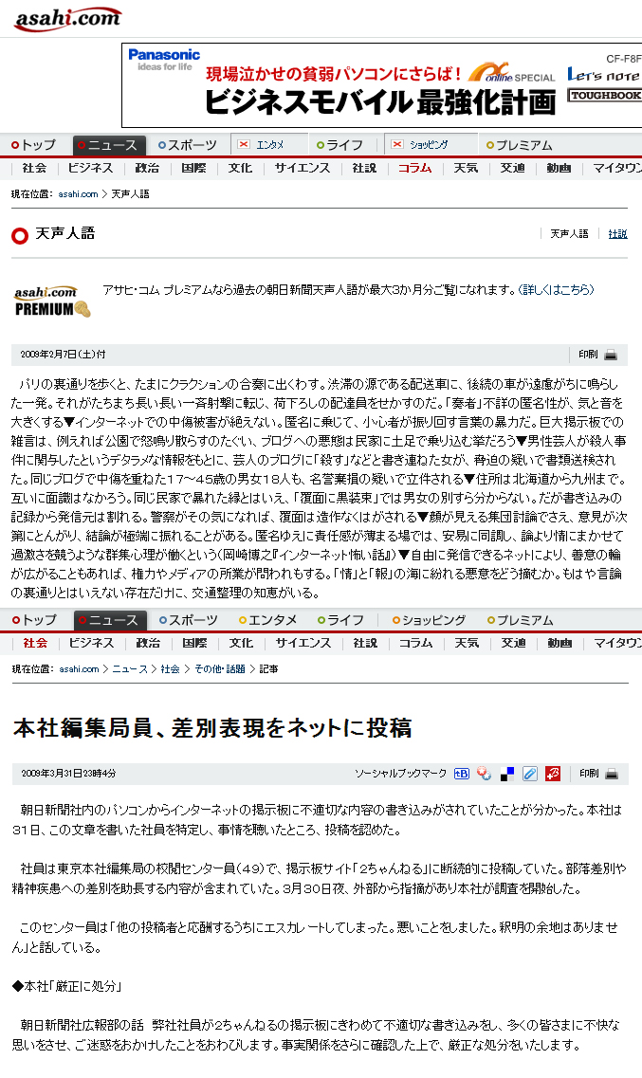This screenshot has height=1078, width=642.
Task: Select the red-highlighted コラム menu item
Action: pyautogui.click(x=415, y=168)
